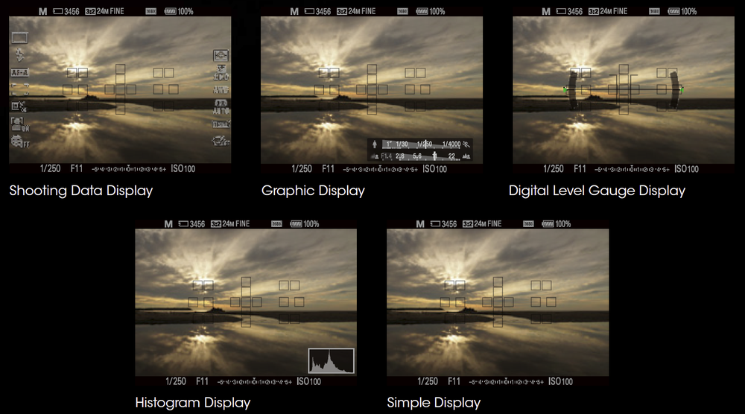Click the metering mode icon in Shooting Data Display
Image resolution: width=745 pixels, height=414 pixels.
[x=221, y=55]
